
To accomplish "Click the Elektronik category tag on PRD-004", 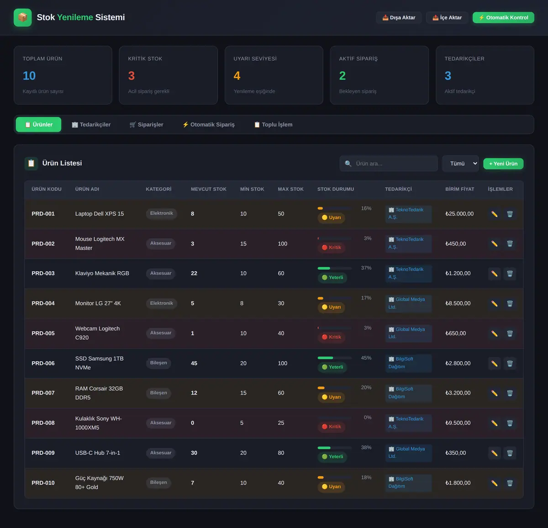I will click(162, 304).
